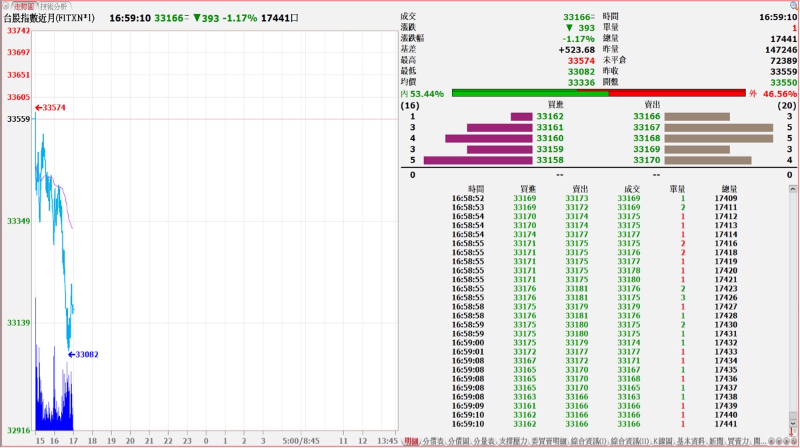
Task: Click the green 內 portion of ratio bar
Action: click(530, 93)
